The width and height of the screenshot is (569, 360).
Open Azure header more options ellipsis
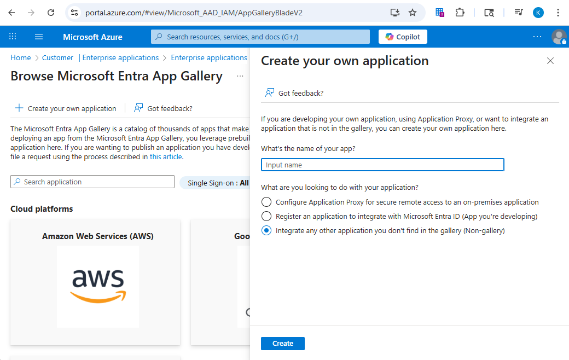pyautogui.click(x=537, y=37)
